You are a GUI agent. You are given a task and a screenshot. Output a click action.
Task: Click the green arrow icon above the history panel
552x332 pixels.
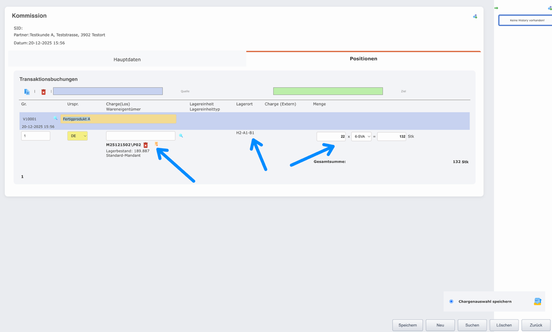(x=496, y=8)
